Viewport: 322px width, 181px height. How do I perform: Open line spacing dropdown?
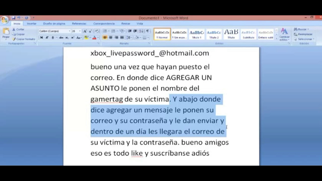click(x=129, y=37)
